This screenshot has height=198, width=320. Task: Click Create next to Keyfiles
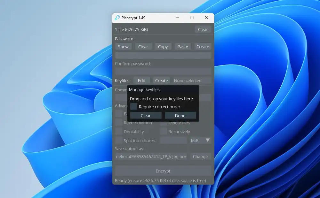[x=162, y=80]
